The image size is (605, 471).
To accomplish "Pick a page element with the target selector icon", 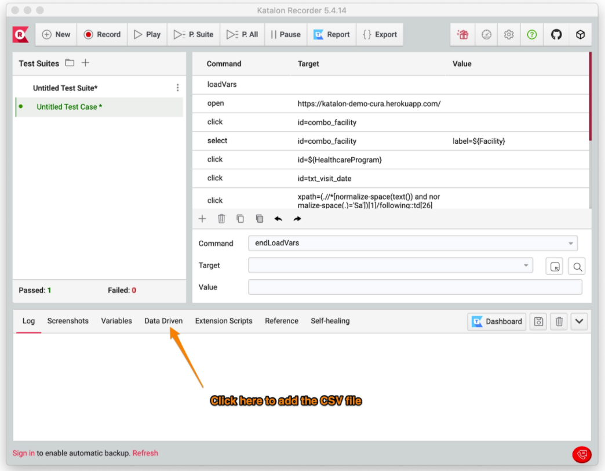I will point(554,265).
